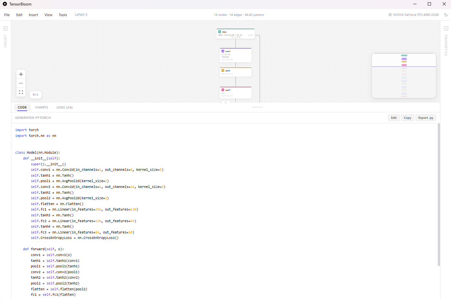Copy the generated PyTorch code
This screenshot has width=451, height=299.
click(407, 118)
